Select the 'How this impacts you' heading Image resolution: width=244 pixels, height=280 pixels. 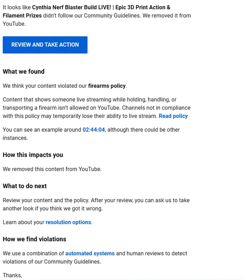point(33,155)
